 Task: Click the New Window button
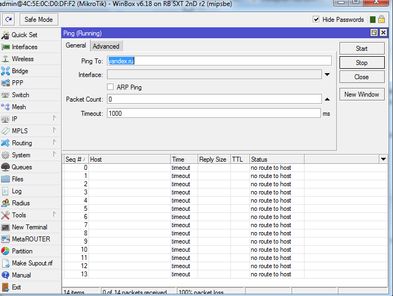point(362,94)
